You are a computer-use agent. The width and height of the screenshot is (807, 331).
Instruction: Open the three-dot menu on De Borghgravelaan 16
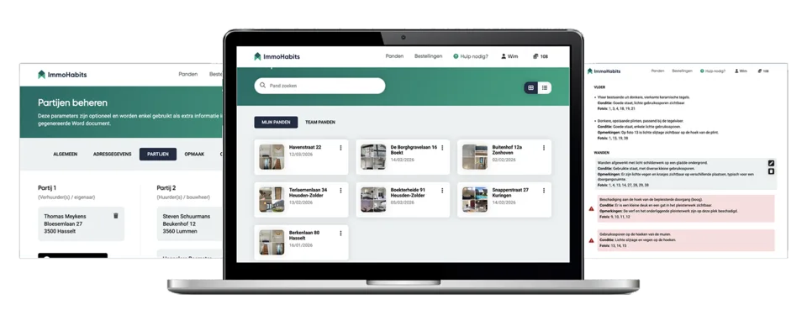pyautogui.click(x=442, y=148)
